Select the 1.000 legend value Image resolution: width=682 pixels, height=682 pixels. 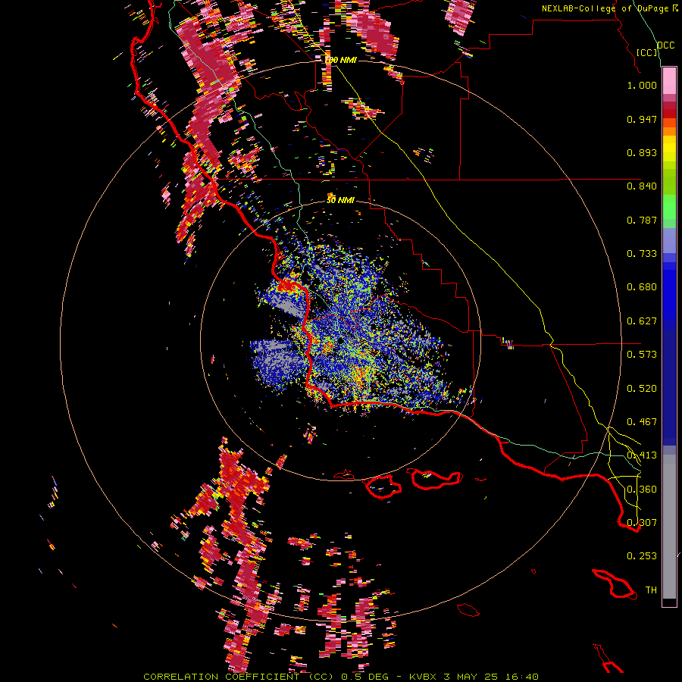(x=642, y=85)
